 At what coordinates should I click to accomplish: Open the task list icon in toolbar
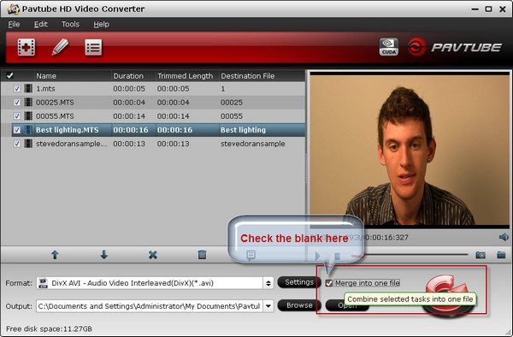(93, 47)
